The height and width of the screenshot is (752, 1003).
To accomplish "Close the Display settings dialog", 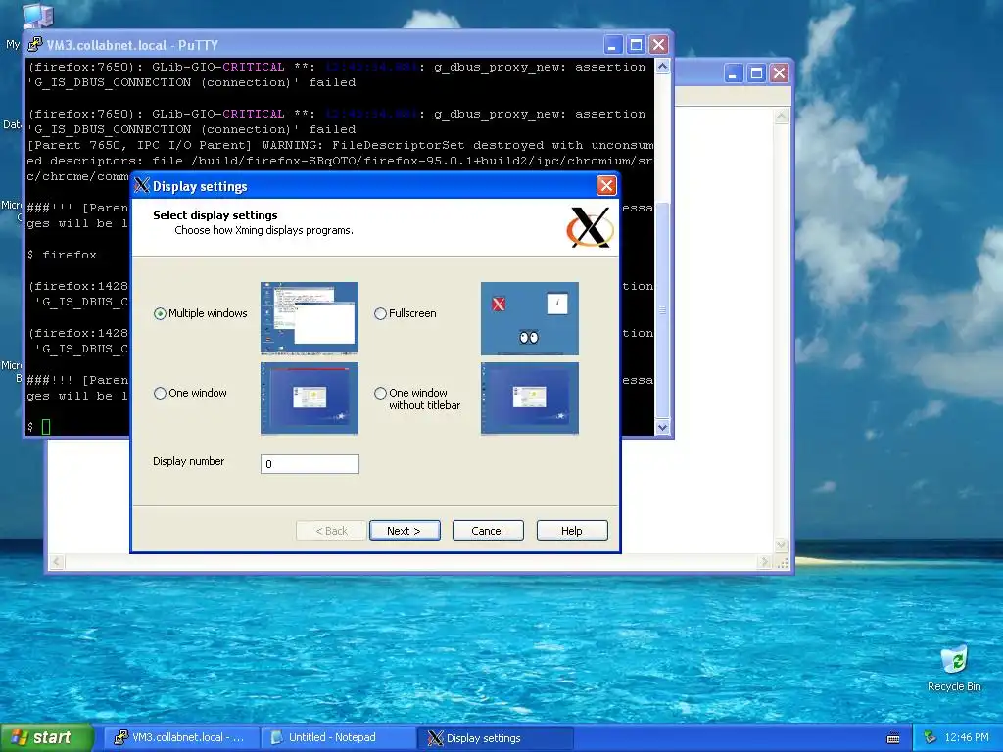I will pyautogui.click(x=606, y=185).
